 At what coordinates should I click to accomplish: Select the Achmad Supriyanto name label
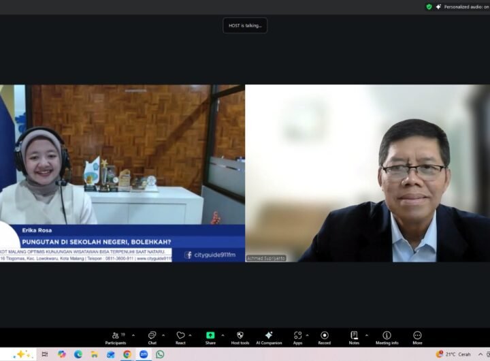[266, 258]
